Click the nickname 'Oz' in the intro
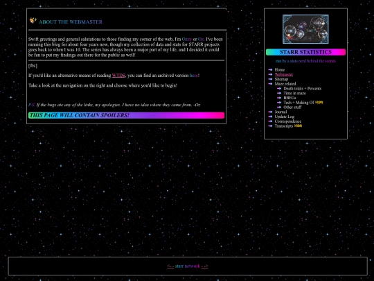The height and width of the screenshot is (281, 374). 201,39
